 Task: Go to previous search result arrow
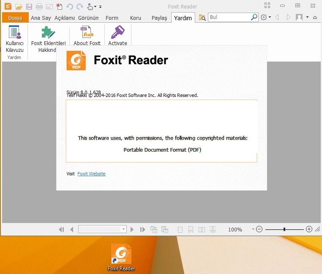point(277,17)
